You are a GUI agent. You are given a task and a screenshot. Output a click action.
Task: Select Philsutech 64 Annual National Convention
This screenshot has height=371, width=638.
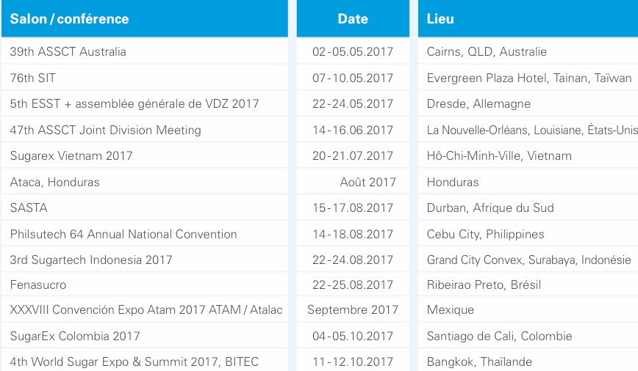click(123, 234)
